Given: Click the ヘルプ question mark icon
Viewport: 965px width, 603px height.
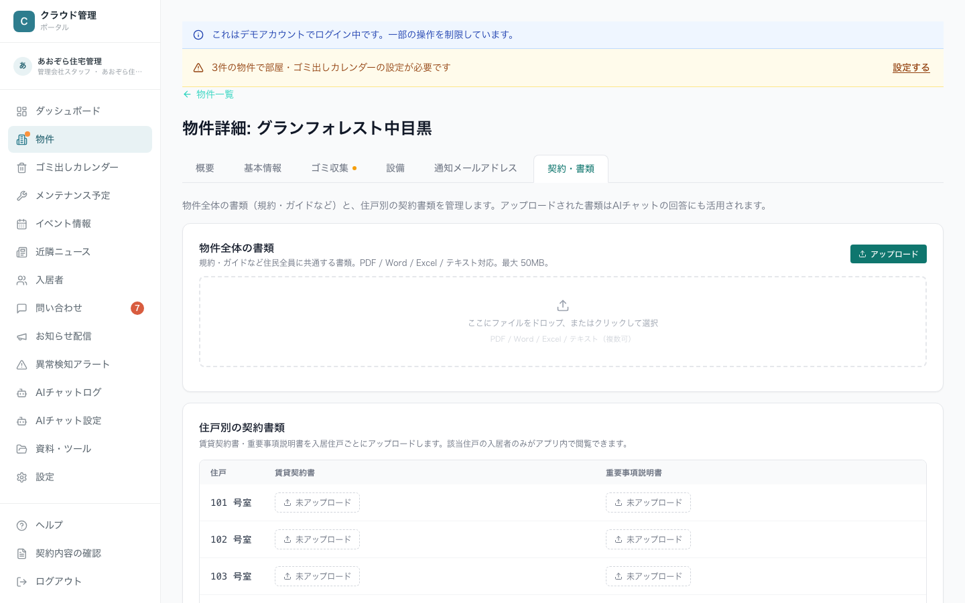Looking at the screenshot, I should pyautogui.click(x=22, y=525).
